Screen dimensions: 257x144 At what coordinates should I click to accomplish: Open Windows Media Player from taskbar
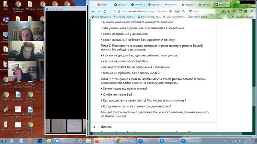11,141
